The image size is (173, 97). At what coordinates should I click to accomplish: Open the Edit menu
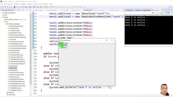(5, 4)
